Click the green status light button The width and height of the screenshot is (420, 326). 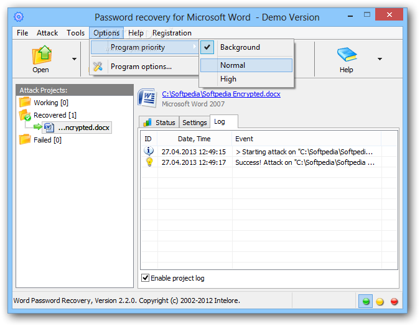coord(366,301)
